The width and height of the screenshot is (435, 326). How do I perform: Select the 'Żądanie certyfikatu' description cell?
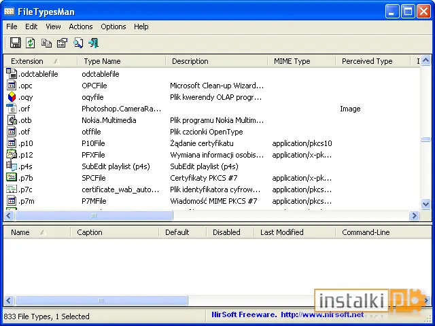click(202, 143)
